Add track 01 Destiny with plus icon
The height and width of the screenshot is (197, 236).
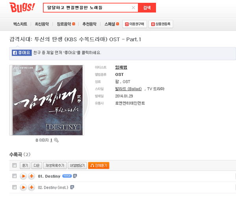click(x=32, y=176)
